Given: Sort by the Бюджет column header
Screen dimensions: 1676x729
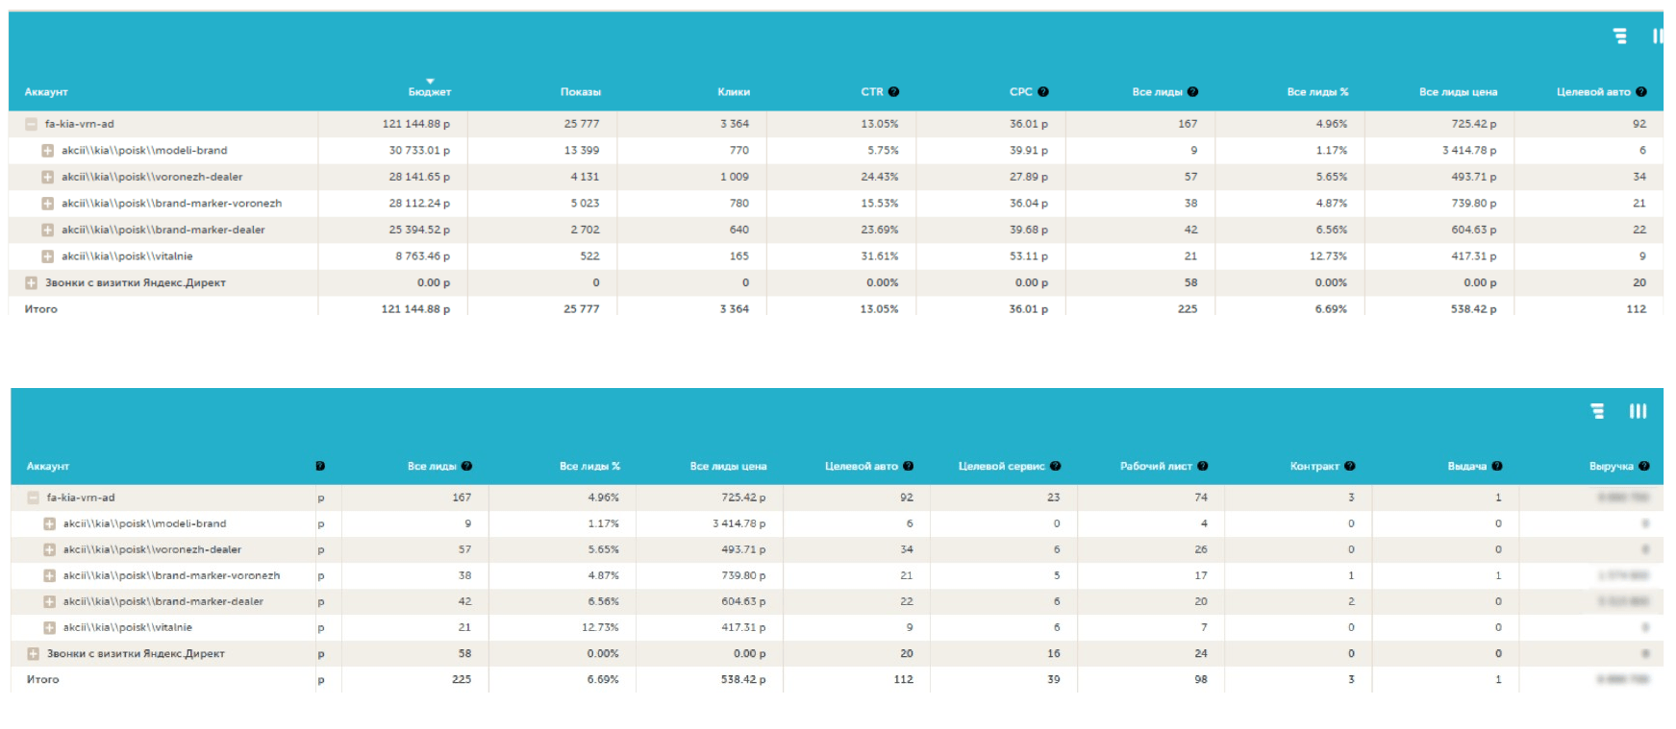Looking at the screenshot, I should click(429, 92).
